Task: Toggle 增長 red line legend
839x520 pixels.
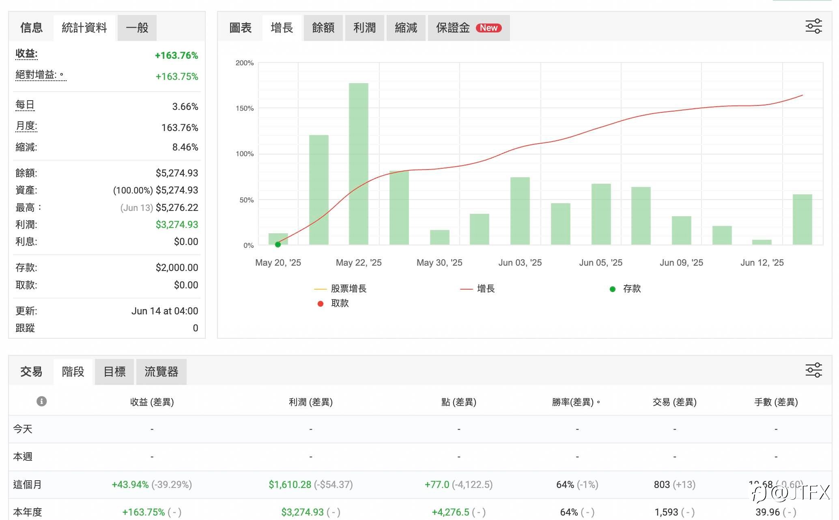Action: 478,289
